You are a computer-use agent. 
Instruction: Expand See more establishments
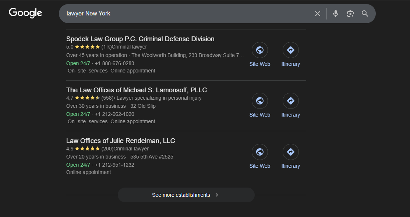(181, 195)
